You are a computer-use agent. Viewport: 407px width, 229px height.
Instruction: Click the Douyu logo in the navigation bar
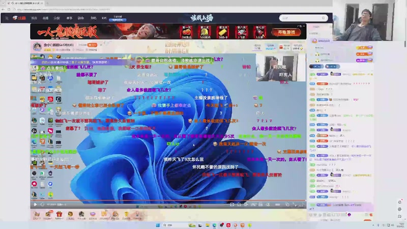[x=19, y=18]
